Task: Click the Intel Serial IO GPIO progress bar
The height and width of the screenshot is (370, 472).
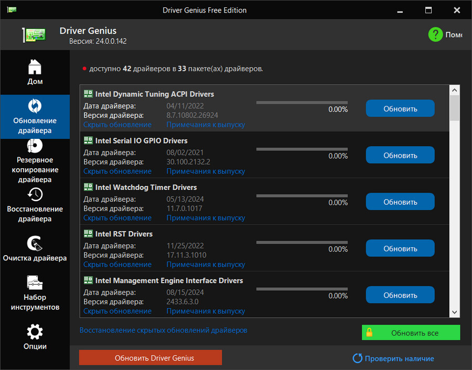Action: 302,149
